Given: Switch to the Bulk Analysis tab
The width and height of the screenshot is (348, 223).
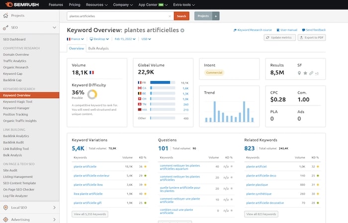Looking at the screenshot, I should (97, 48).
